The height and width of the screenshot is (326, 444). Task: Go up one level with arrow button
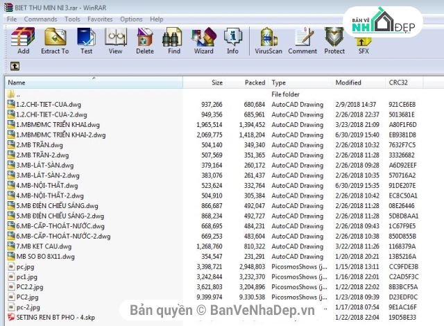click(x=15, y=66)
